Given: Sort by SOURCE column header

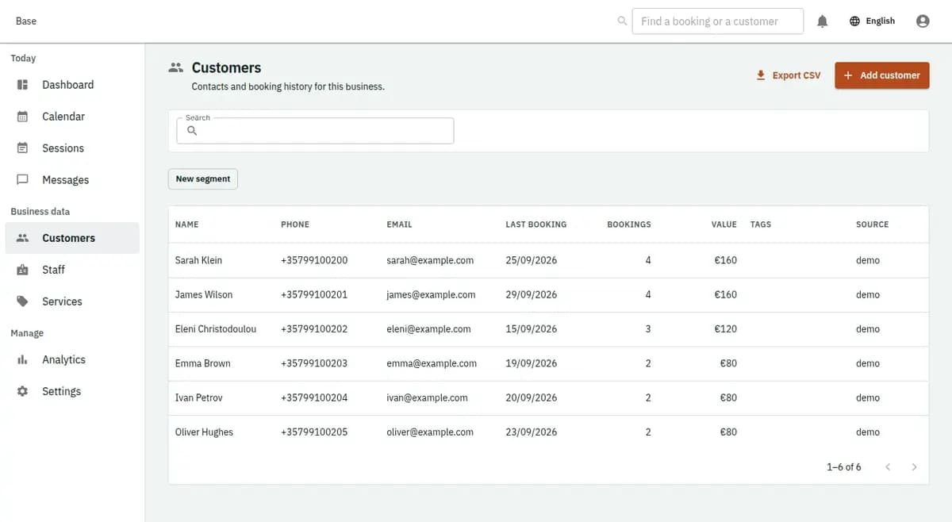Looking at the screenshot, I should [872, 225].
